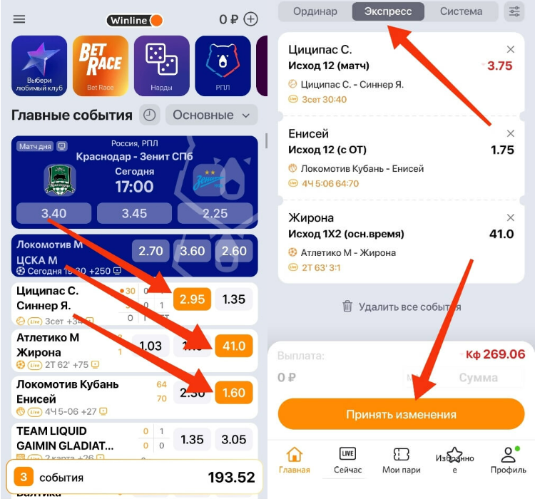Open the Мои пари ticket icon
Image resolution: width=535 pixels, height=499 pixels.
pyautogui.click(x=401, y=461)
